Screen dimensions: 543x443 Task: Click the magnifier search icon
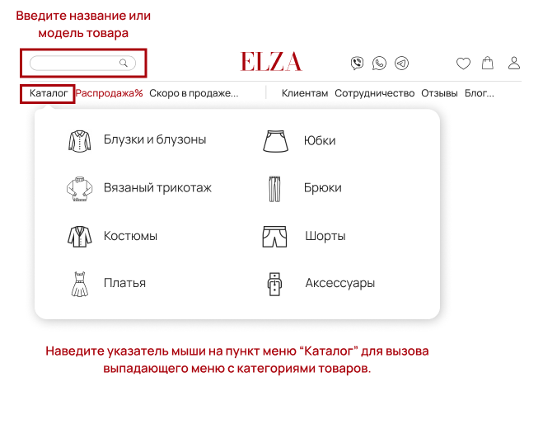tap(124, 63)
